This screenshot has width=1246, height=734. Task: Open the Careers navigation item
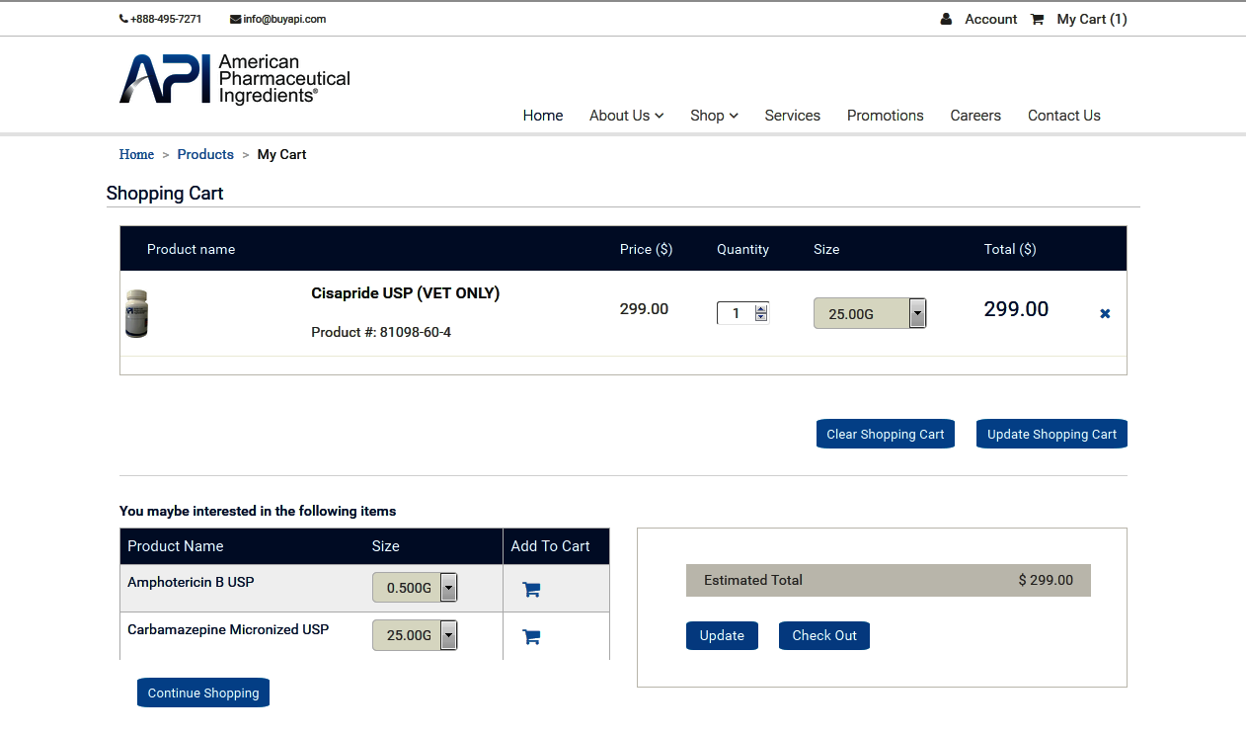(975, 116)
